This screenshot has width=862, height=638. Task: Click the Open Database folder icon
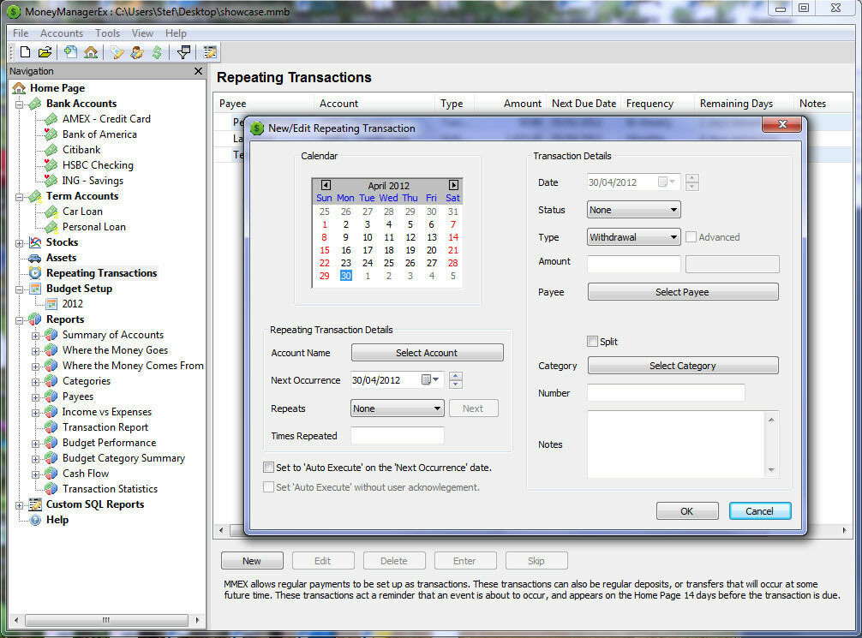pyautogui.click(x=45, y=52)
